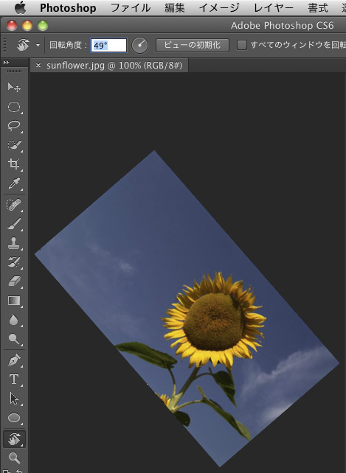Open the 書式 menu

pyautogui.click(x=317, y=8)
